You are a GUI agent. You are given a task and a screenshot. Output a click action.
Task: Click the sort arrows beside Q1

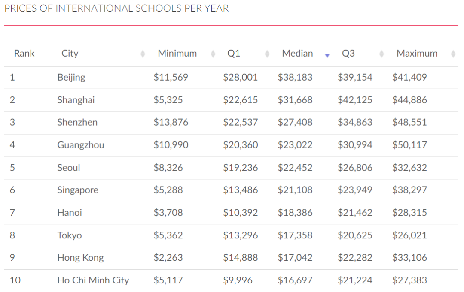267,54
